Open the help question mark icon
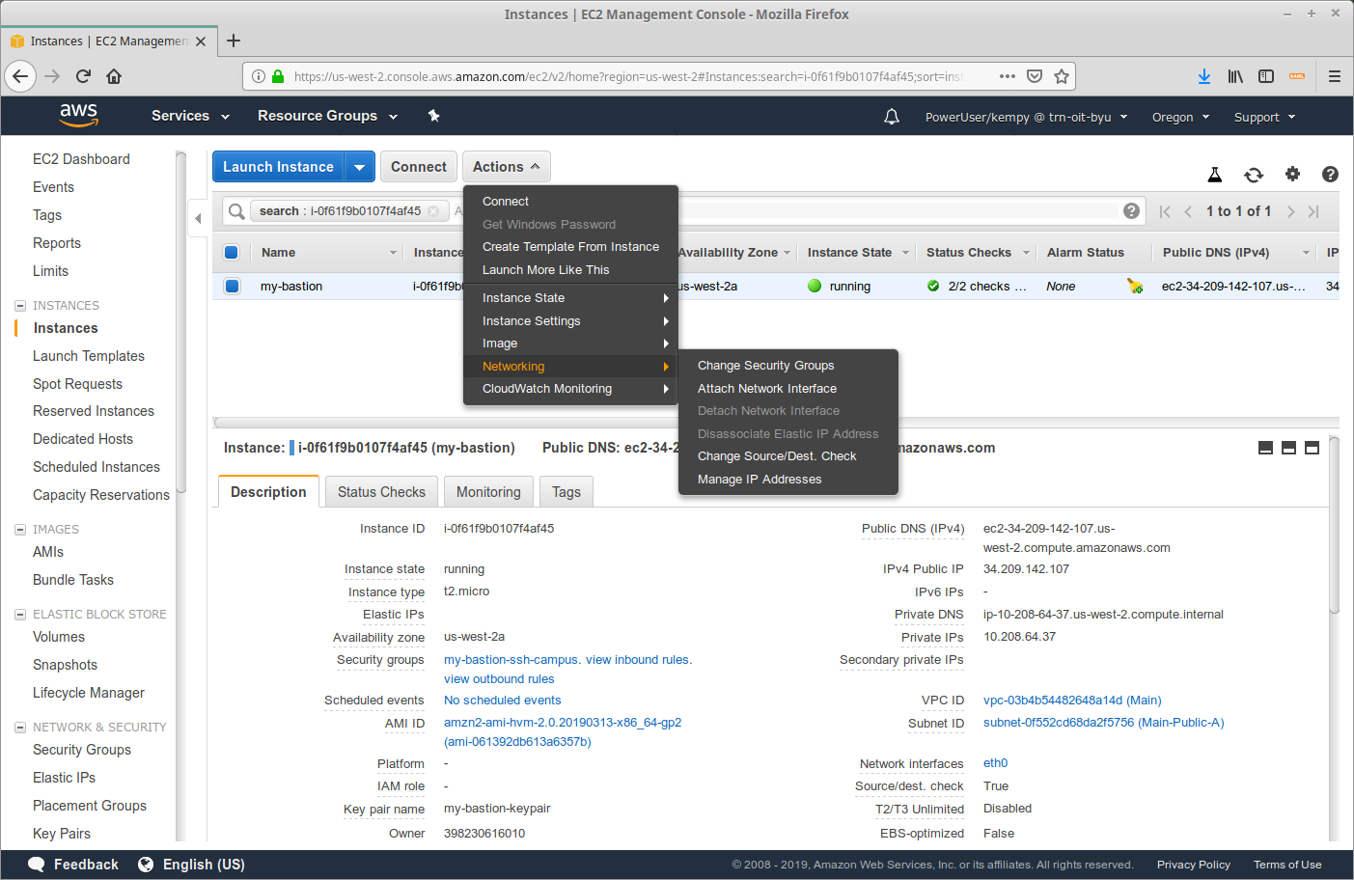The image size is (1354, 880). [x=1330, y=174]
